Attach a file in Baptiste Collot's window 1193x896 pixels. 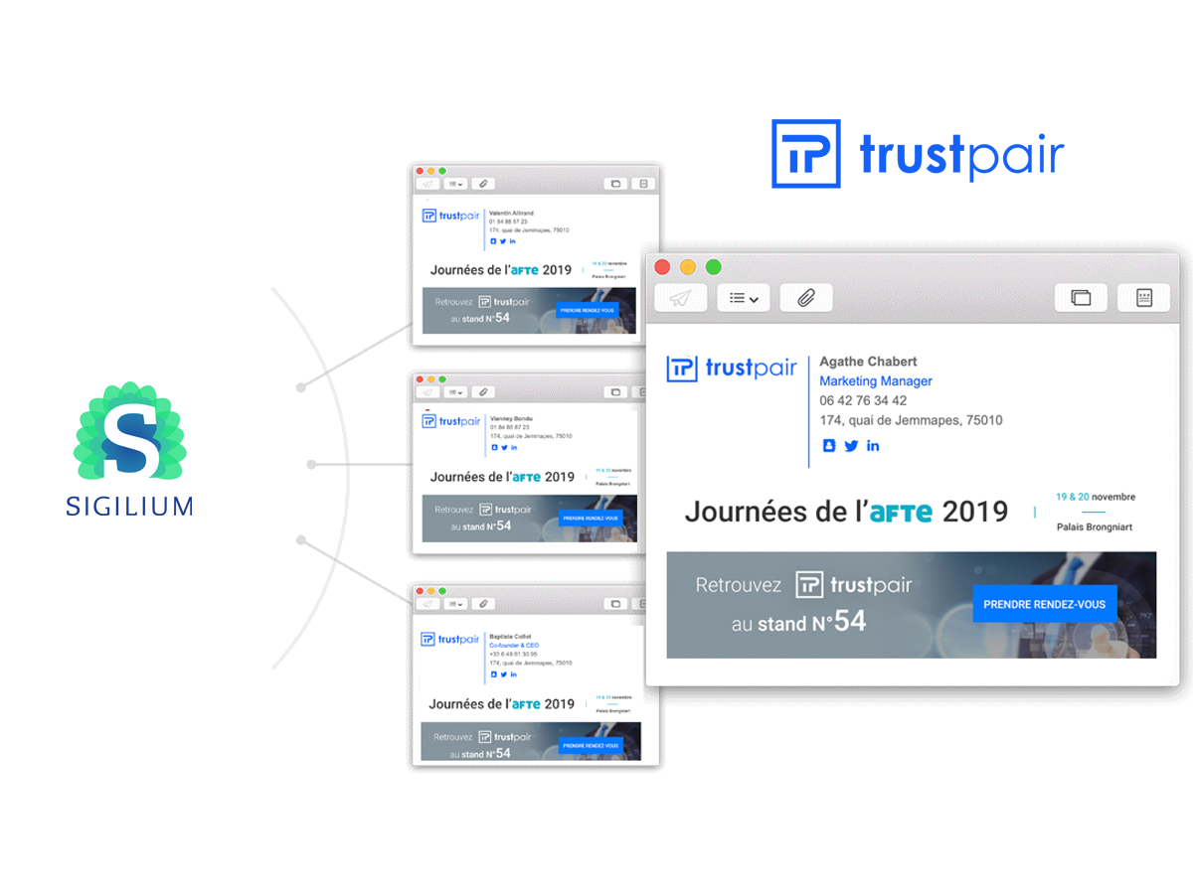click(x=482, y=603)
